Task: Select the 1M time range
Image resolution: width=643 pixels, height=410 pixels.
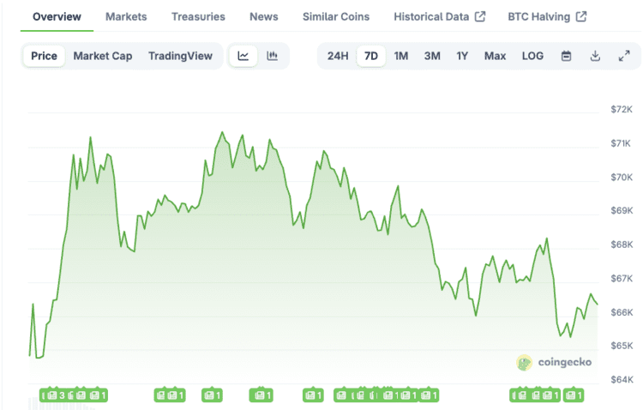Action: click(401, 56)
